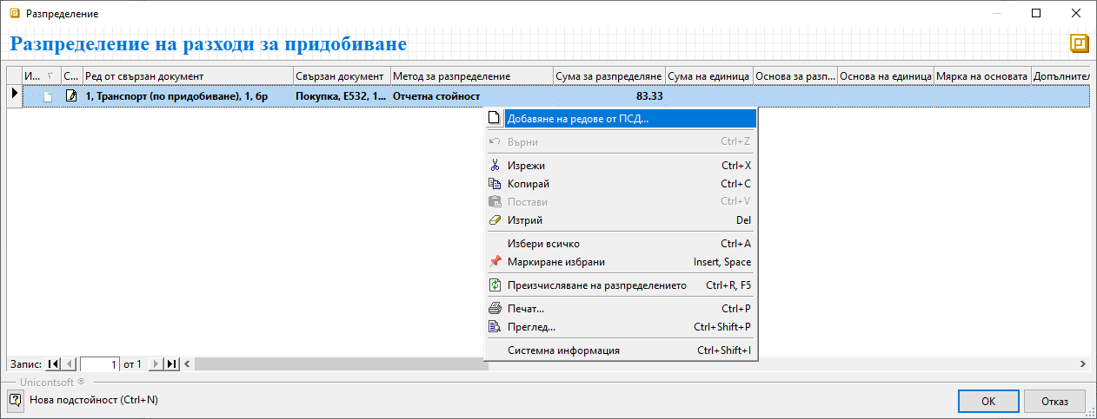1097x419 pixels.
Task: Open 'Печат...' from the context menu
Action: [526, 308]
